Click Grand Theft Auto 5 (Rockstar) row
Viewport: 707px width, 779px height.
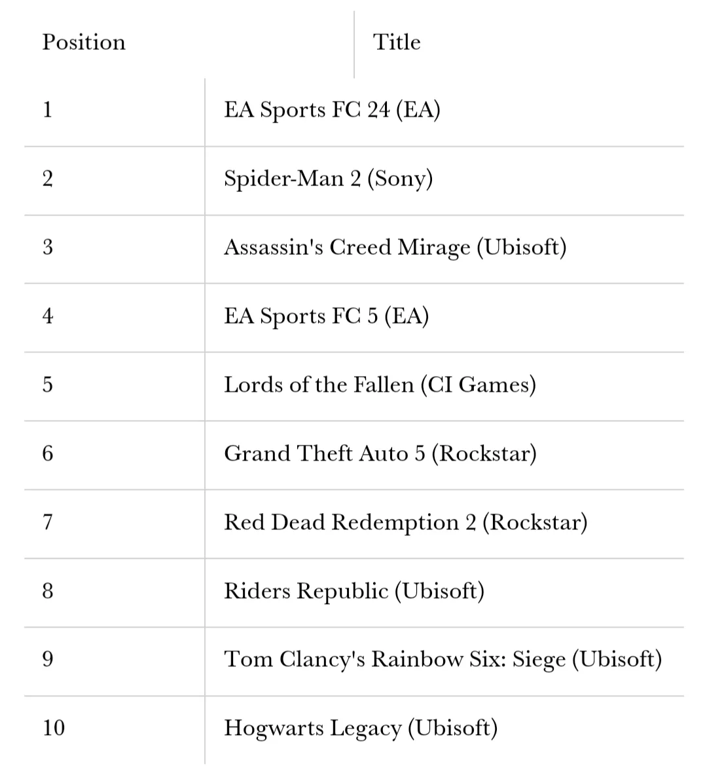tap(354, 455)
